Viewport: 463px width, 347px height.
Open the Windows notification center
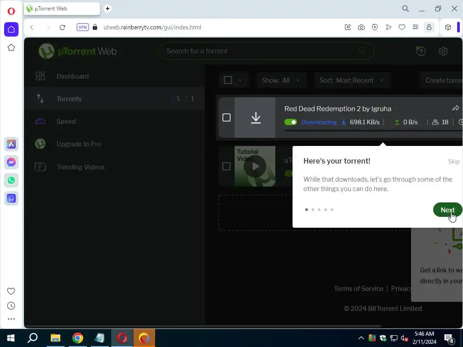click(x=449, y=338)
